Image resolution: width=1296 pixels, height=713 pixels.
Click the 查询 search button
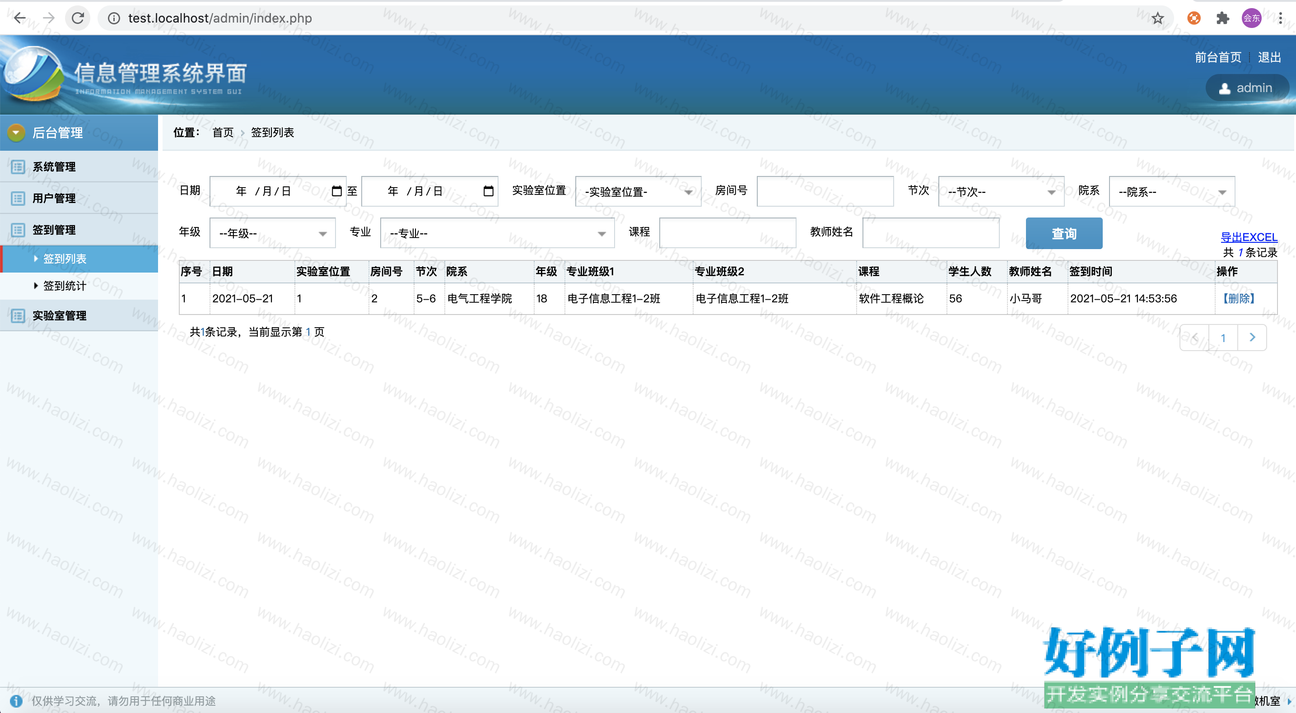[1063, 233]
